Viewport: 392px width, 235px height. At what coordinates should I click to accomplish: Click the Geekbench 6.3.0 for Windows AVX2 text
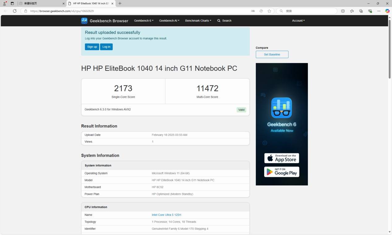click(x=108, y=109)
